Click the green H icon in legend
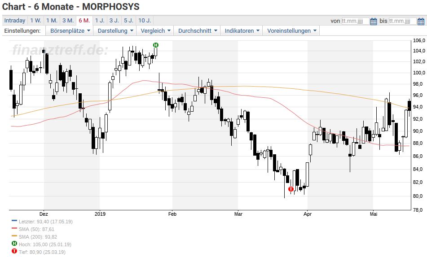 coord(14,244)
